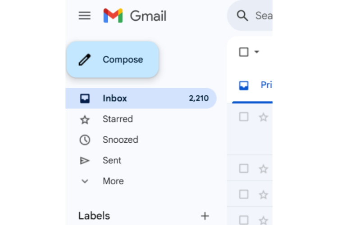
Task: Toggle the select all checkbox
Action: [x=244, y=52]
